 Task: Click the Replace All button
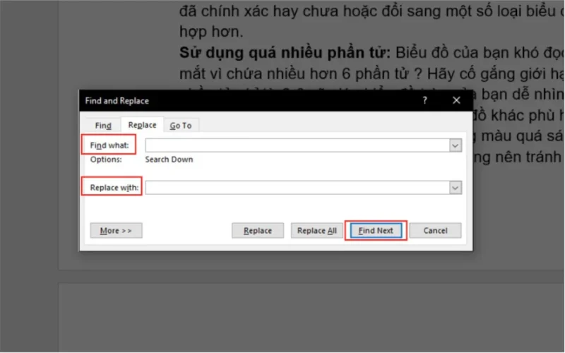[x=316, y=231]
